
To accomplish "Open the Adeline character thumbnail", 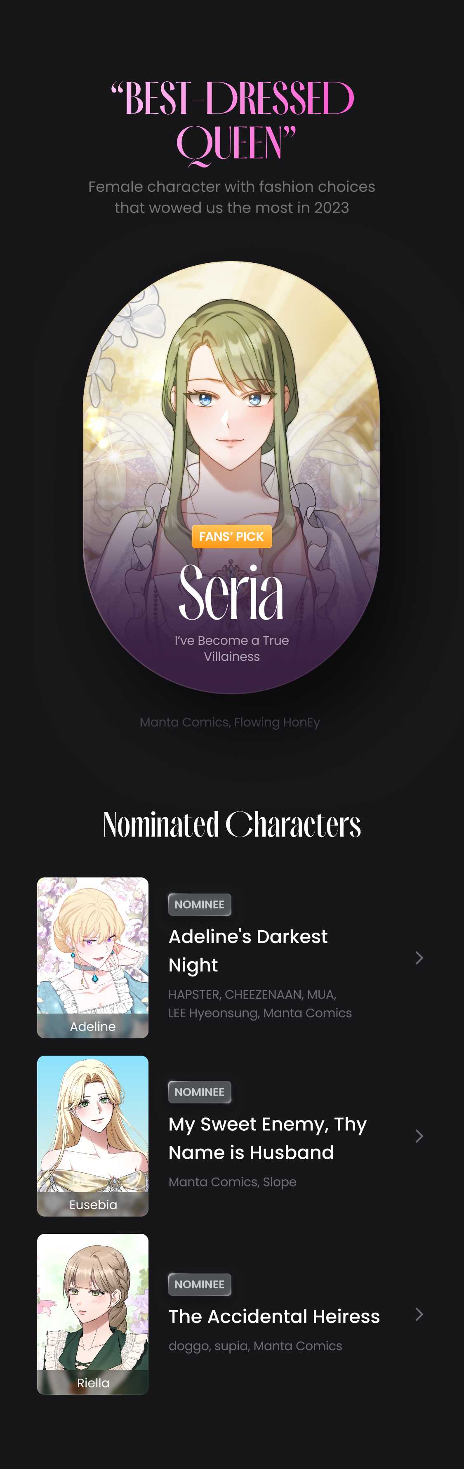I will tap(93, 957).
